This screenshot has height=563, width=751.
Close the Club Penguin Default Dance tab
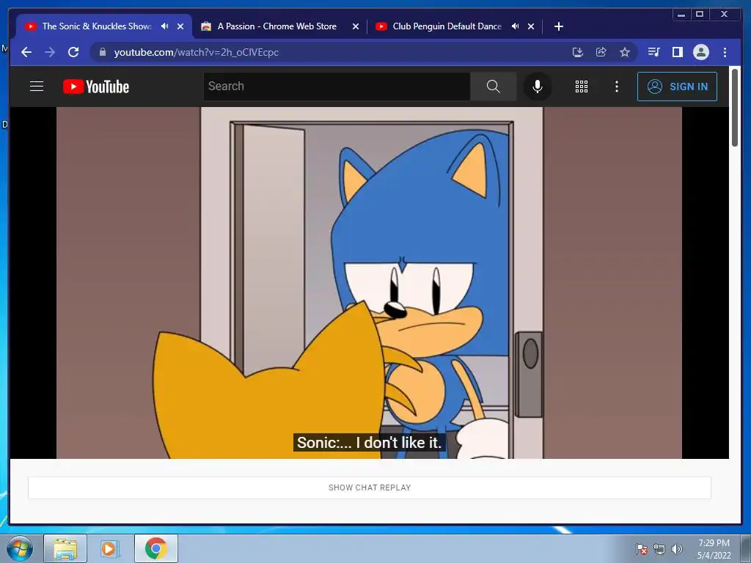[x=531, y=26]
